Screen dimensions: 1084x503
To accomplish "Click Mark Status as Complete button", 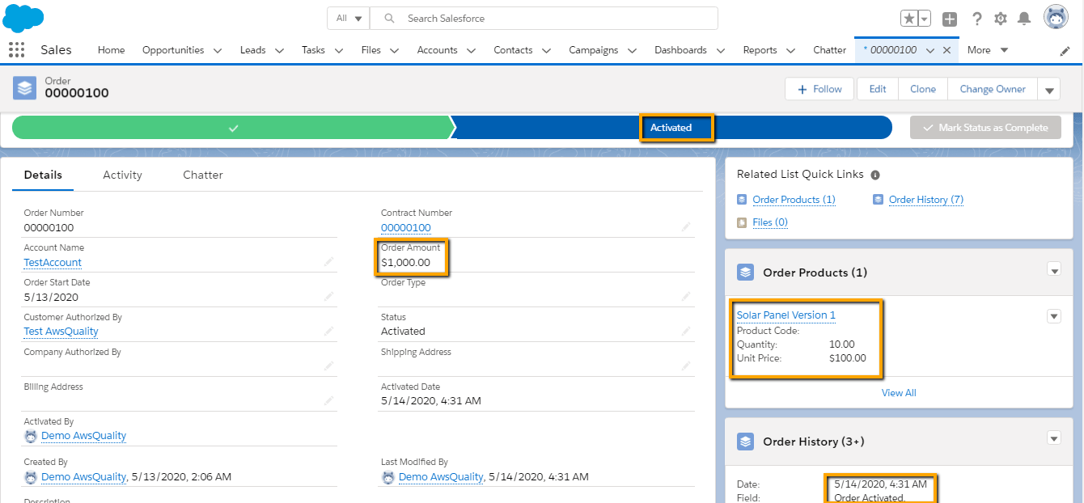I will point(985,128).
